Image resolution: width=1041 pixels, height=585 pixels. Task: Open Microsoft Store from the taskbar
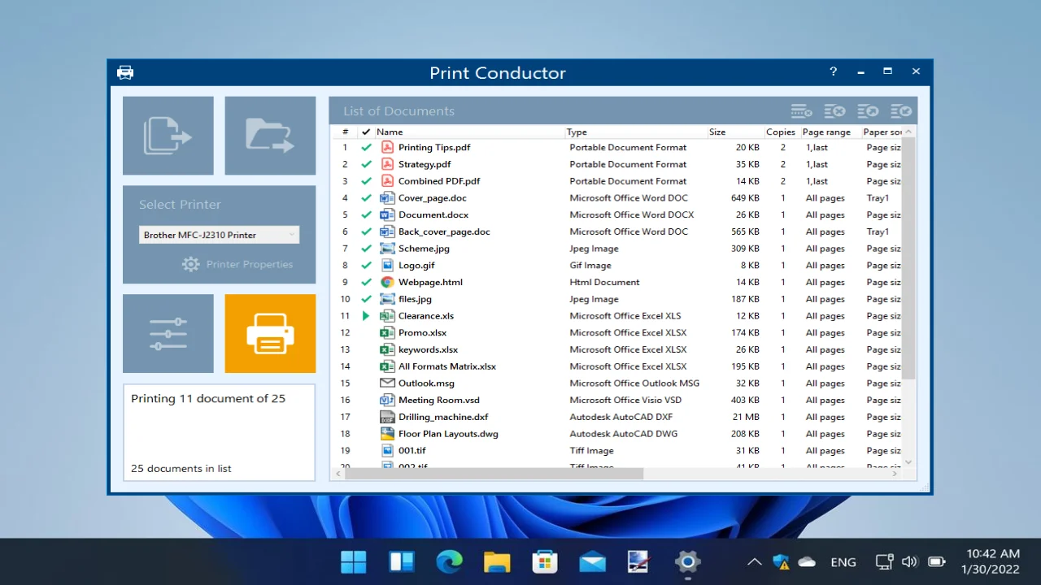point(545,561)
